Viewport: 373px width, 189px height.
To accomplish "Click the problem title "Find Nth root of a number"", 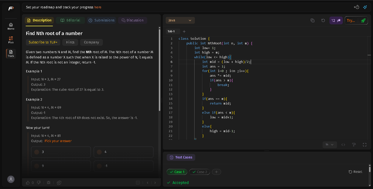I will (54, 33).
